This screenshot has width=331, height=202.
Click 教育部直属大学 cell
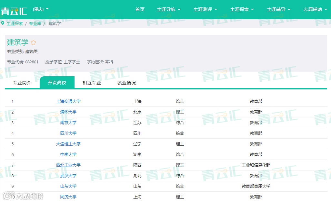coord(256,186)
